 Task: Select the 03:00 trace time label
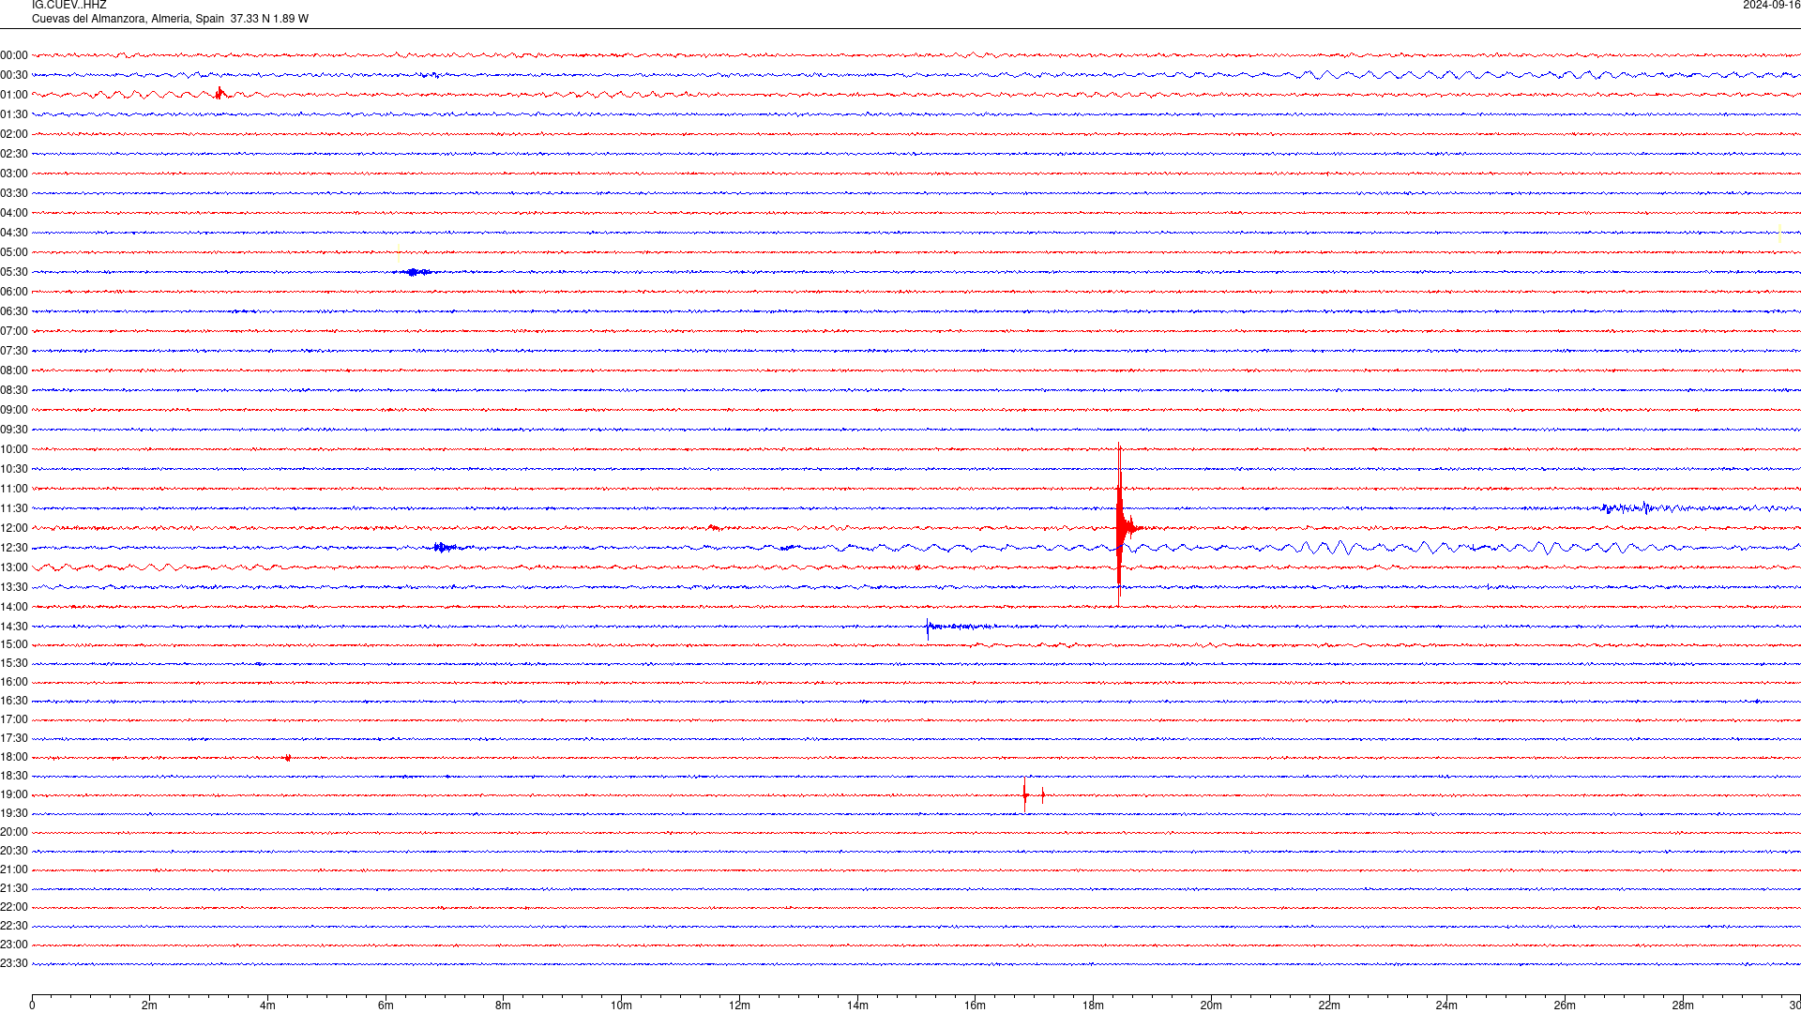[14, 174]
